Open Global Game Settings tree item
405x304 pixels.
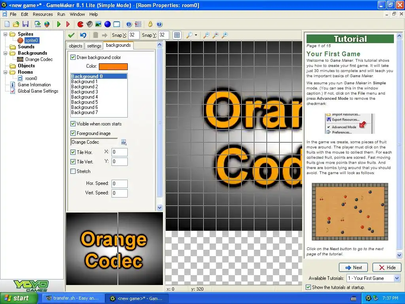point(38,91)
